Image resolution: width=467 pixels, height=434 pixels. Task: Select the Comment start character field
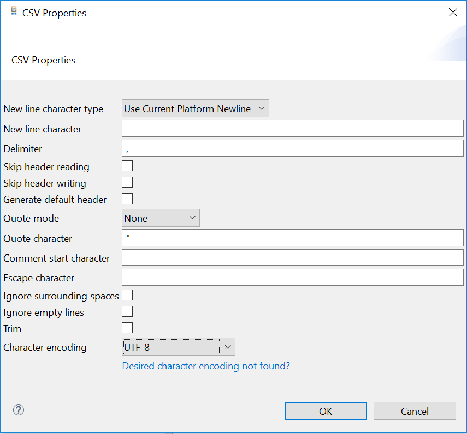(x=292, y=258)
